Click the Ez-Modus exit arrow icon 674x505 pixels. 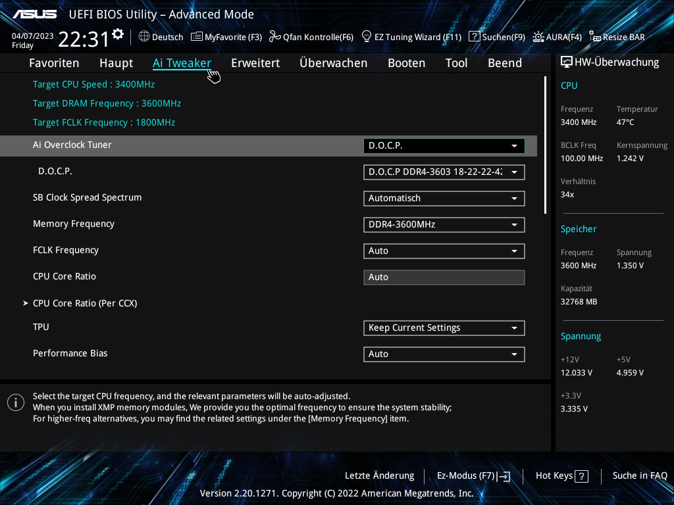505,476
